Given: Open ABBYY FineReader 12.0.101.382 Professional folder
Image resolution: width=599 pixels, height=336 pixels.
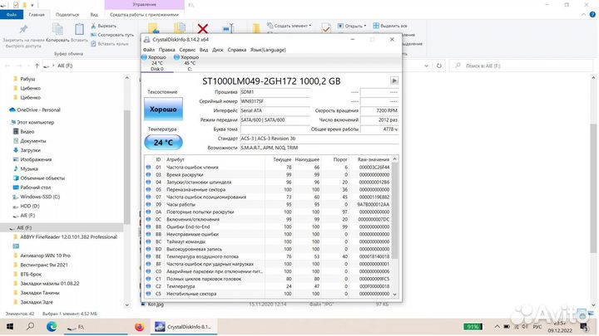Looking at the screenshot, I should pos(65,237).
